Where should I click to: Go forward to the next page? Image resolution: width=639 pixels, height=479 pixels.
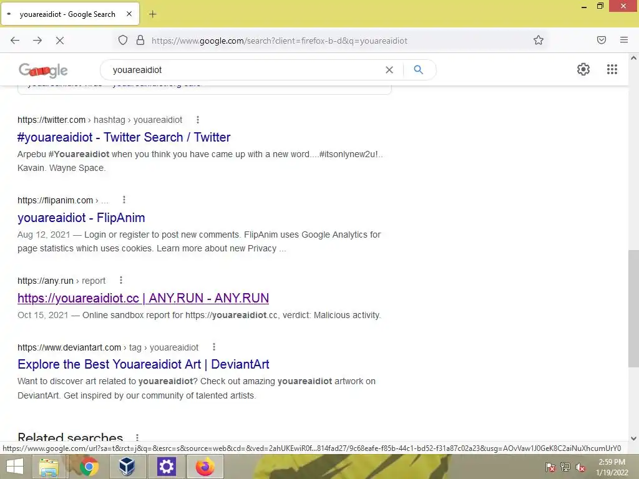(x=37, y=41)
